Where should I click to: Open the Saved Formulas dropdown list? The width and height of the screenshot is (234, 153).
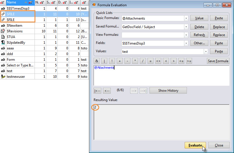click(x=186, y=27)
